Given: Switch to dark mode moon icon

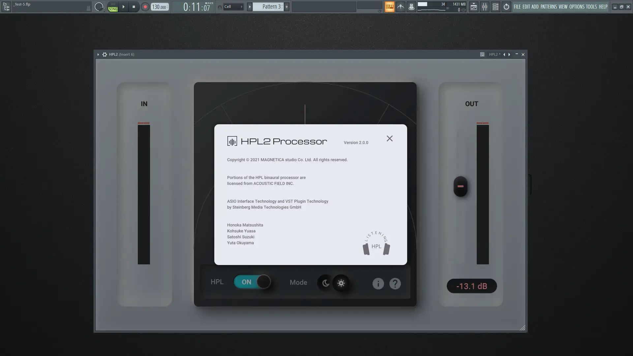Looking at the screenshot, I should 325,283.
